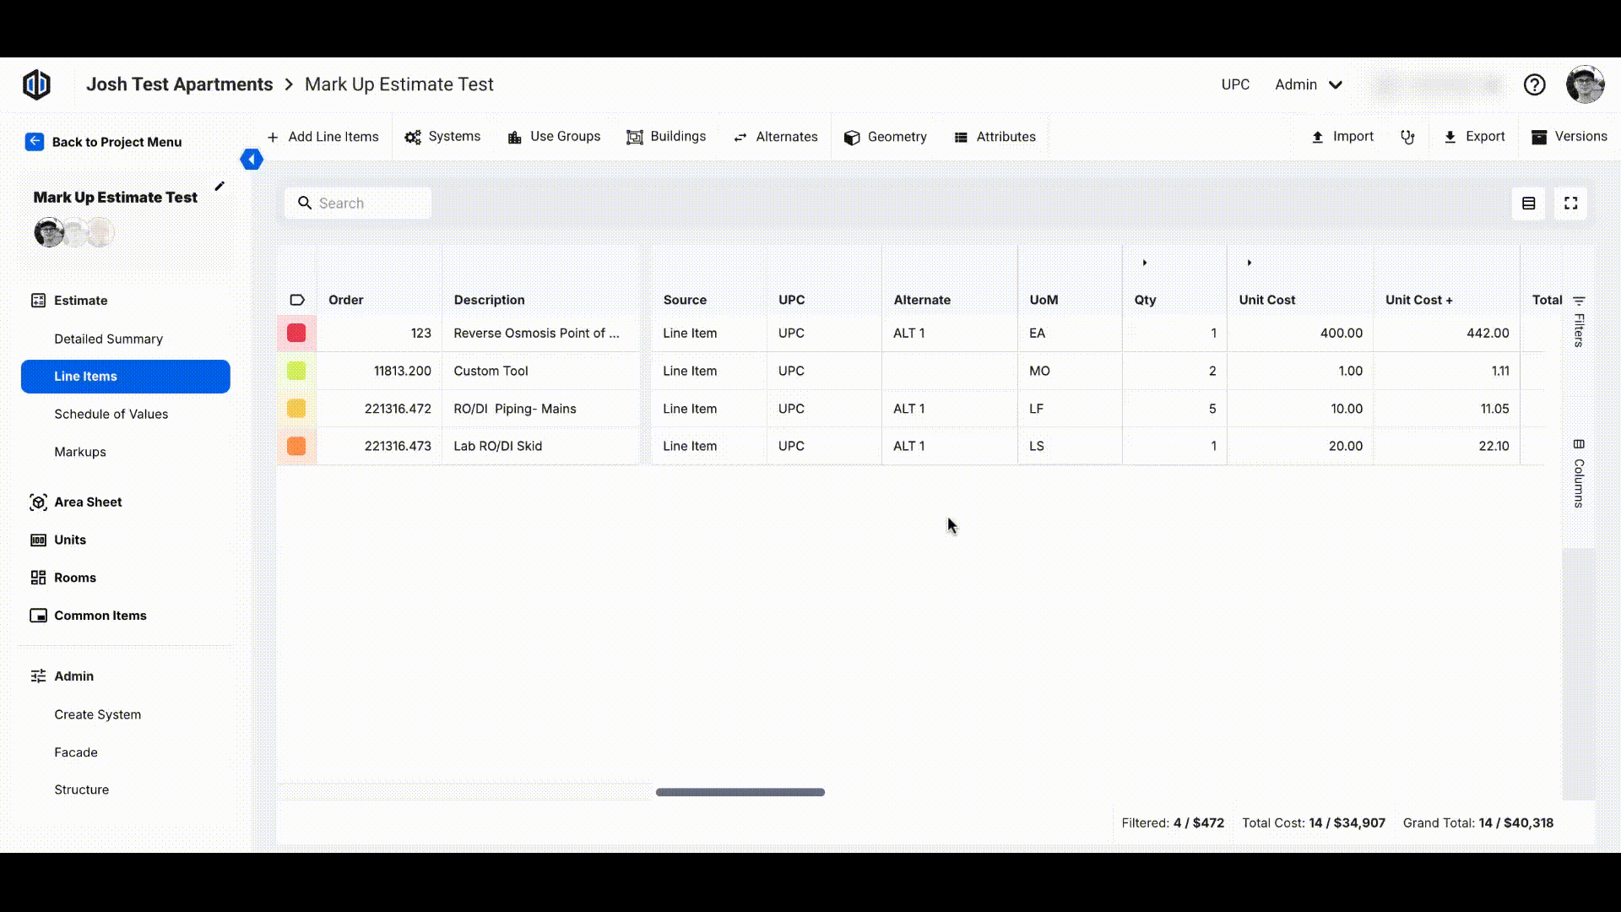Screen dimensions: 1621x912
Task: Click the fullscreen expand grid icon
Action: pyautogui.click(x=1570, y=204)
